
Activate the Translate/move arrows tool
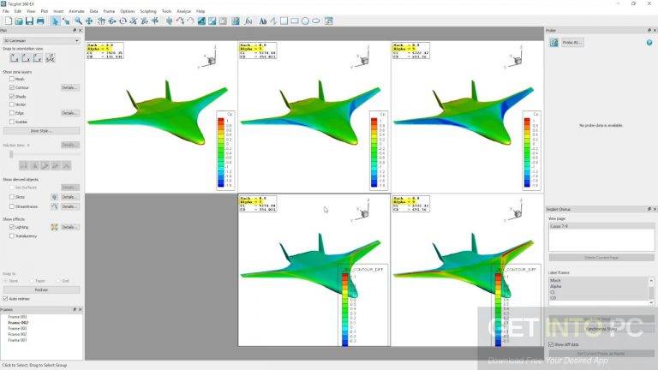click(x=89, y=21)
